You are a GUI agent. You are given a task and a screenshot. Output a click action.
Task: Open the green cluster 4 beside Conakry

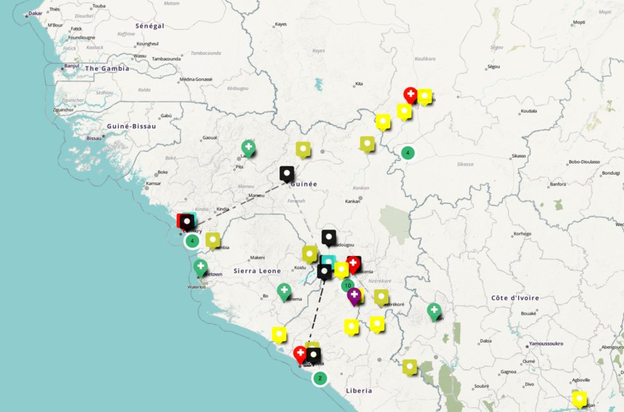193,241
